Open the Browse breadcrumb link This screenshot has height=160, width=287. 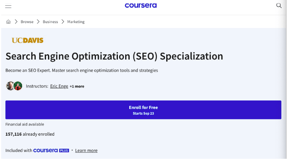click(27, 22)
